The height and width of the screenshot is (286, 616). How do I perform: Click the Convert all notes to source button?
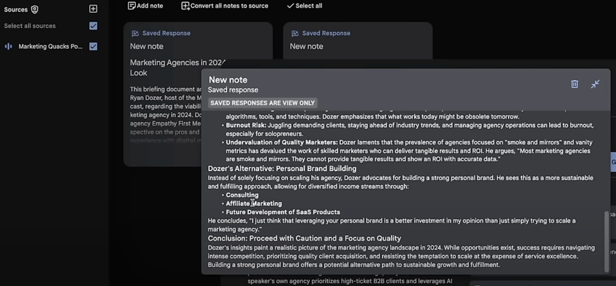coord(225,5)
